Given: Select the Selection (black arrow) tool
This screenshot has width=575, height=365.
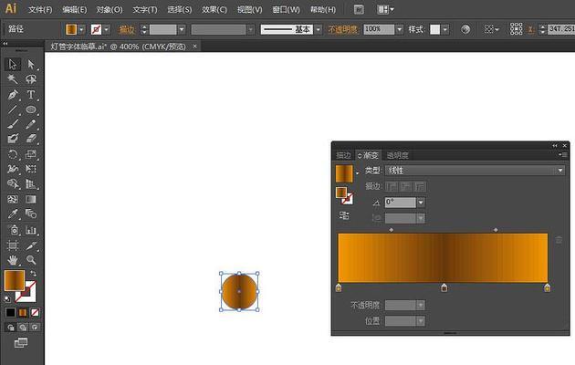Looking at the screenshot, I should pos(13,65).
